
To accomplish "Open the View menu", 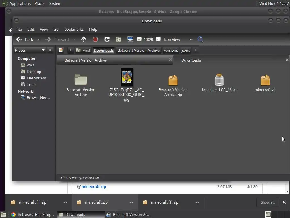I will [x=44, y=29].
